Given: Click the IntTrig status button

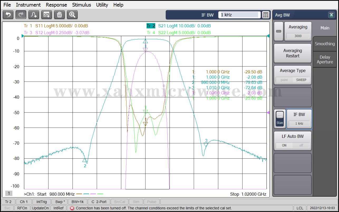Looking at the screenshot, I should tap(42, 202).
